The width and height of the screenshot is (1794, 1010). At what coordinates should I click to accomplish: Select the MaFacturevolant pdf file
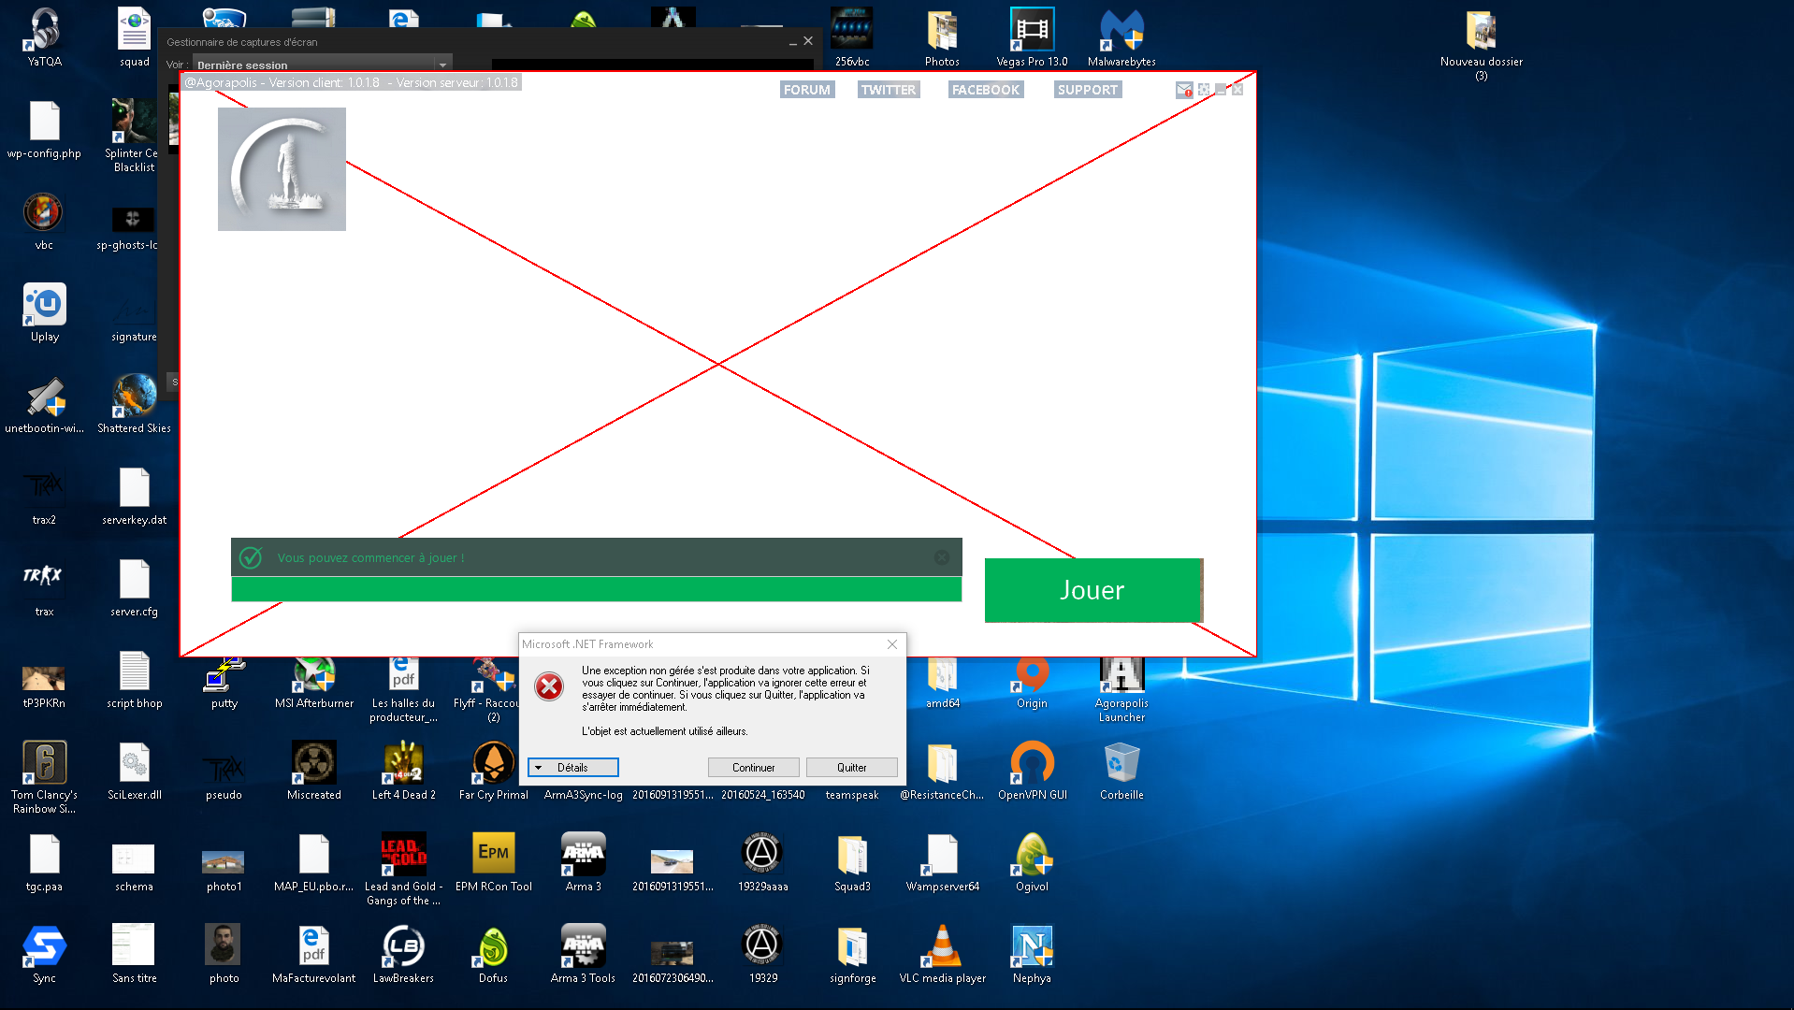coord(313,955)
